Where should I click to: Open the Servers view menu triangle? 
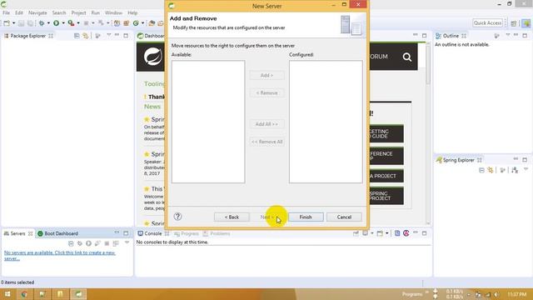pos(127,242)
